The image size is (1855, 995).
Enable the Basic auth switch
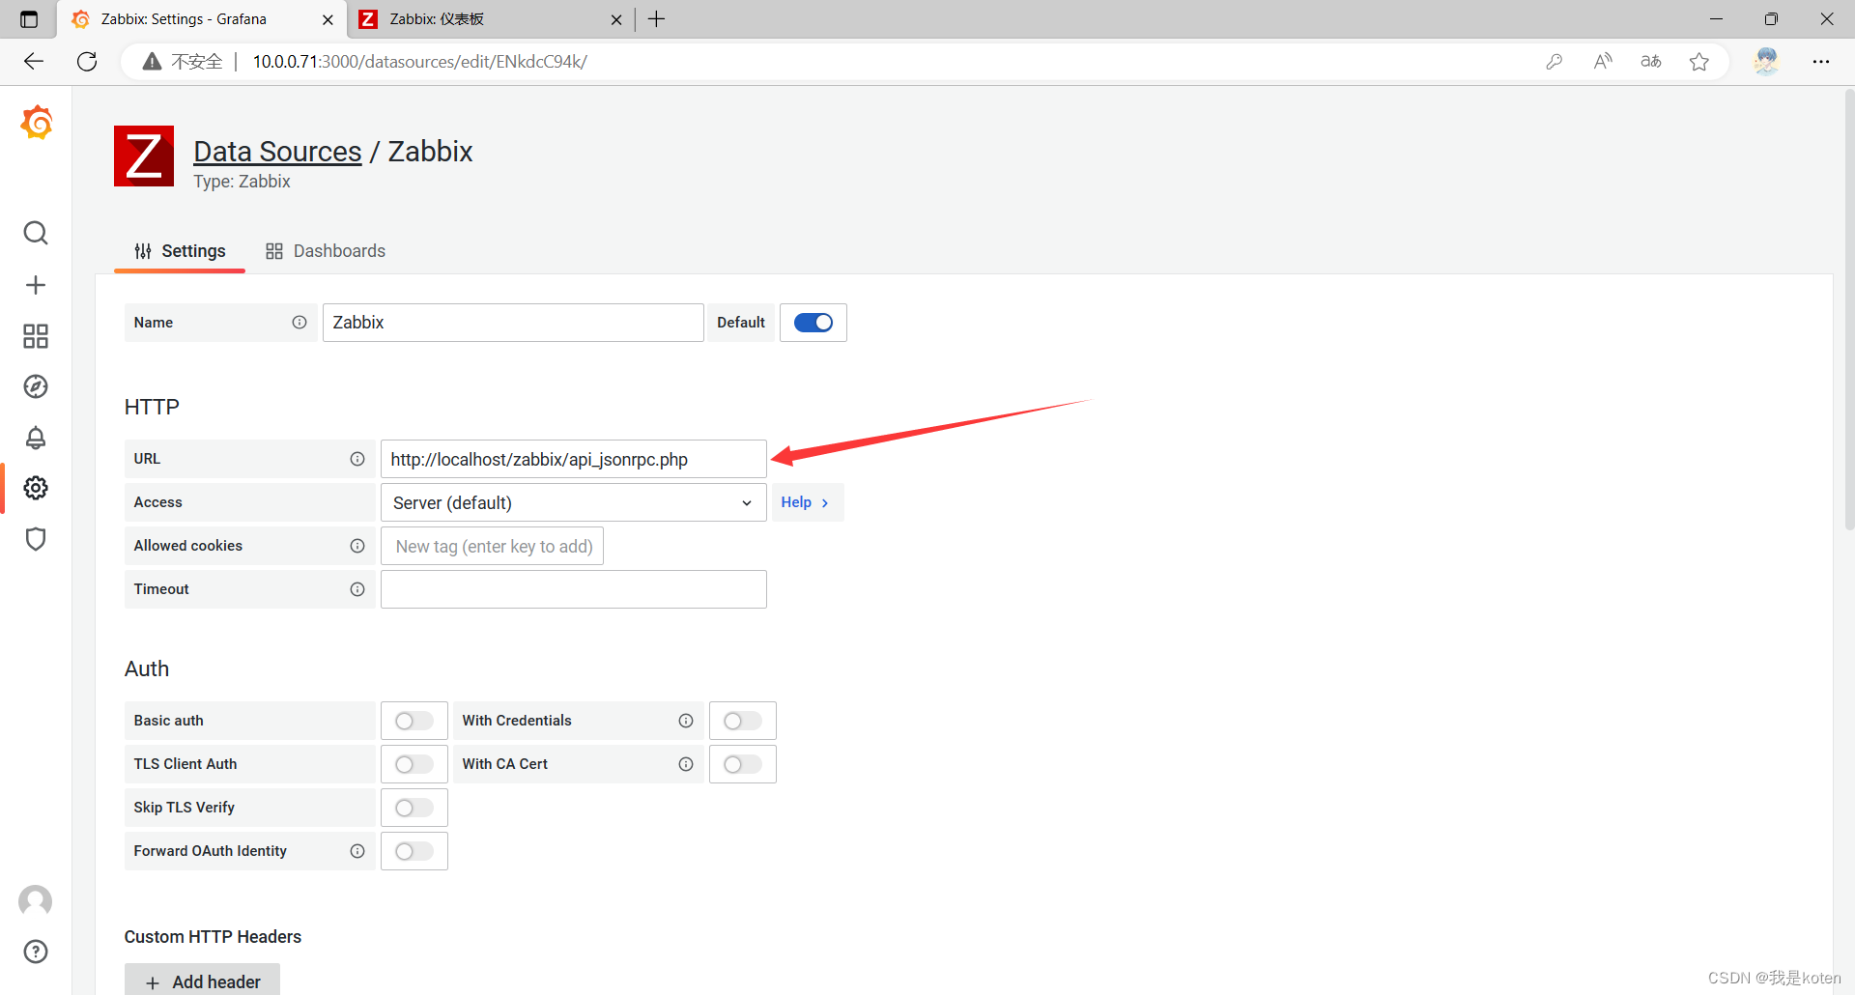click(x=414, y=721)
